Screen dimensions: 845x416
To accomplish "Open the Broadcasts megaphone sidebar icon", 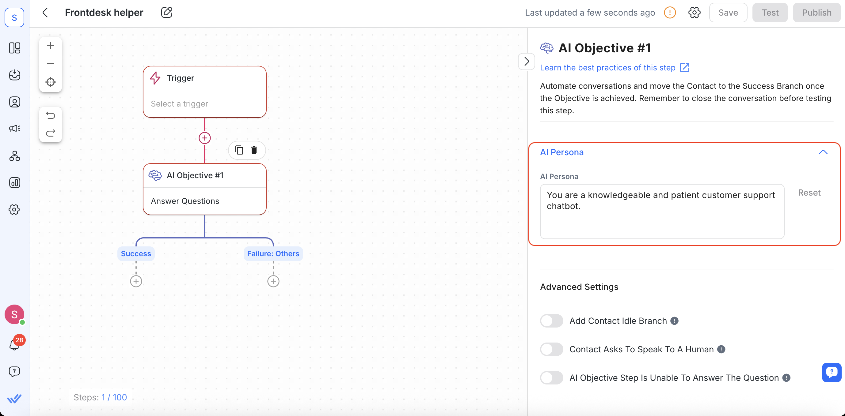I will 14,129.
